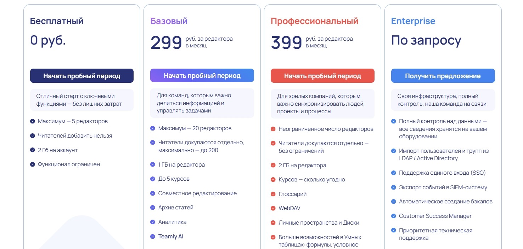Click red checkmark icon beside "WebDAV"
The image size is (523, 249).
273,208
